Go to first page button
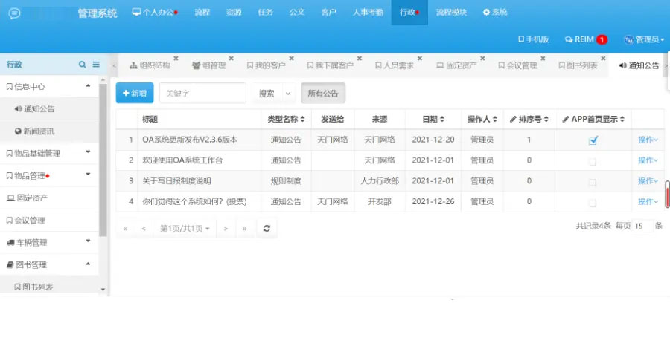This screenshot has height=355, width=670. [x=125, y=229]
